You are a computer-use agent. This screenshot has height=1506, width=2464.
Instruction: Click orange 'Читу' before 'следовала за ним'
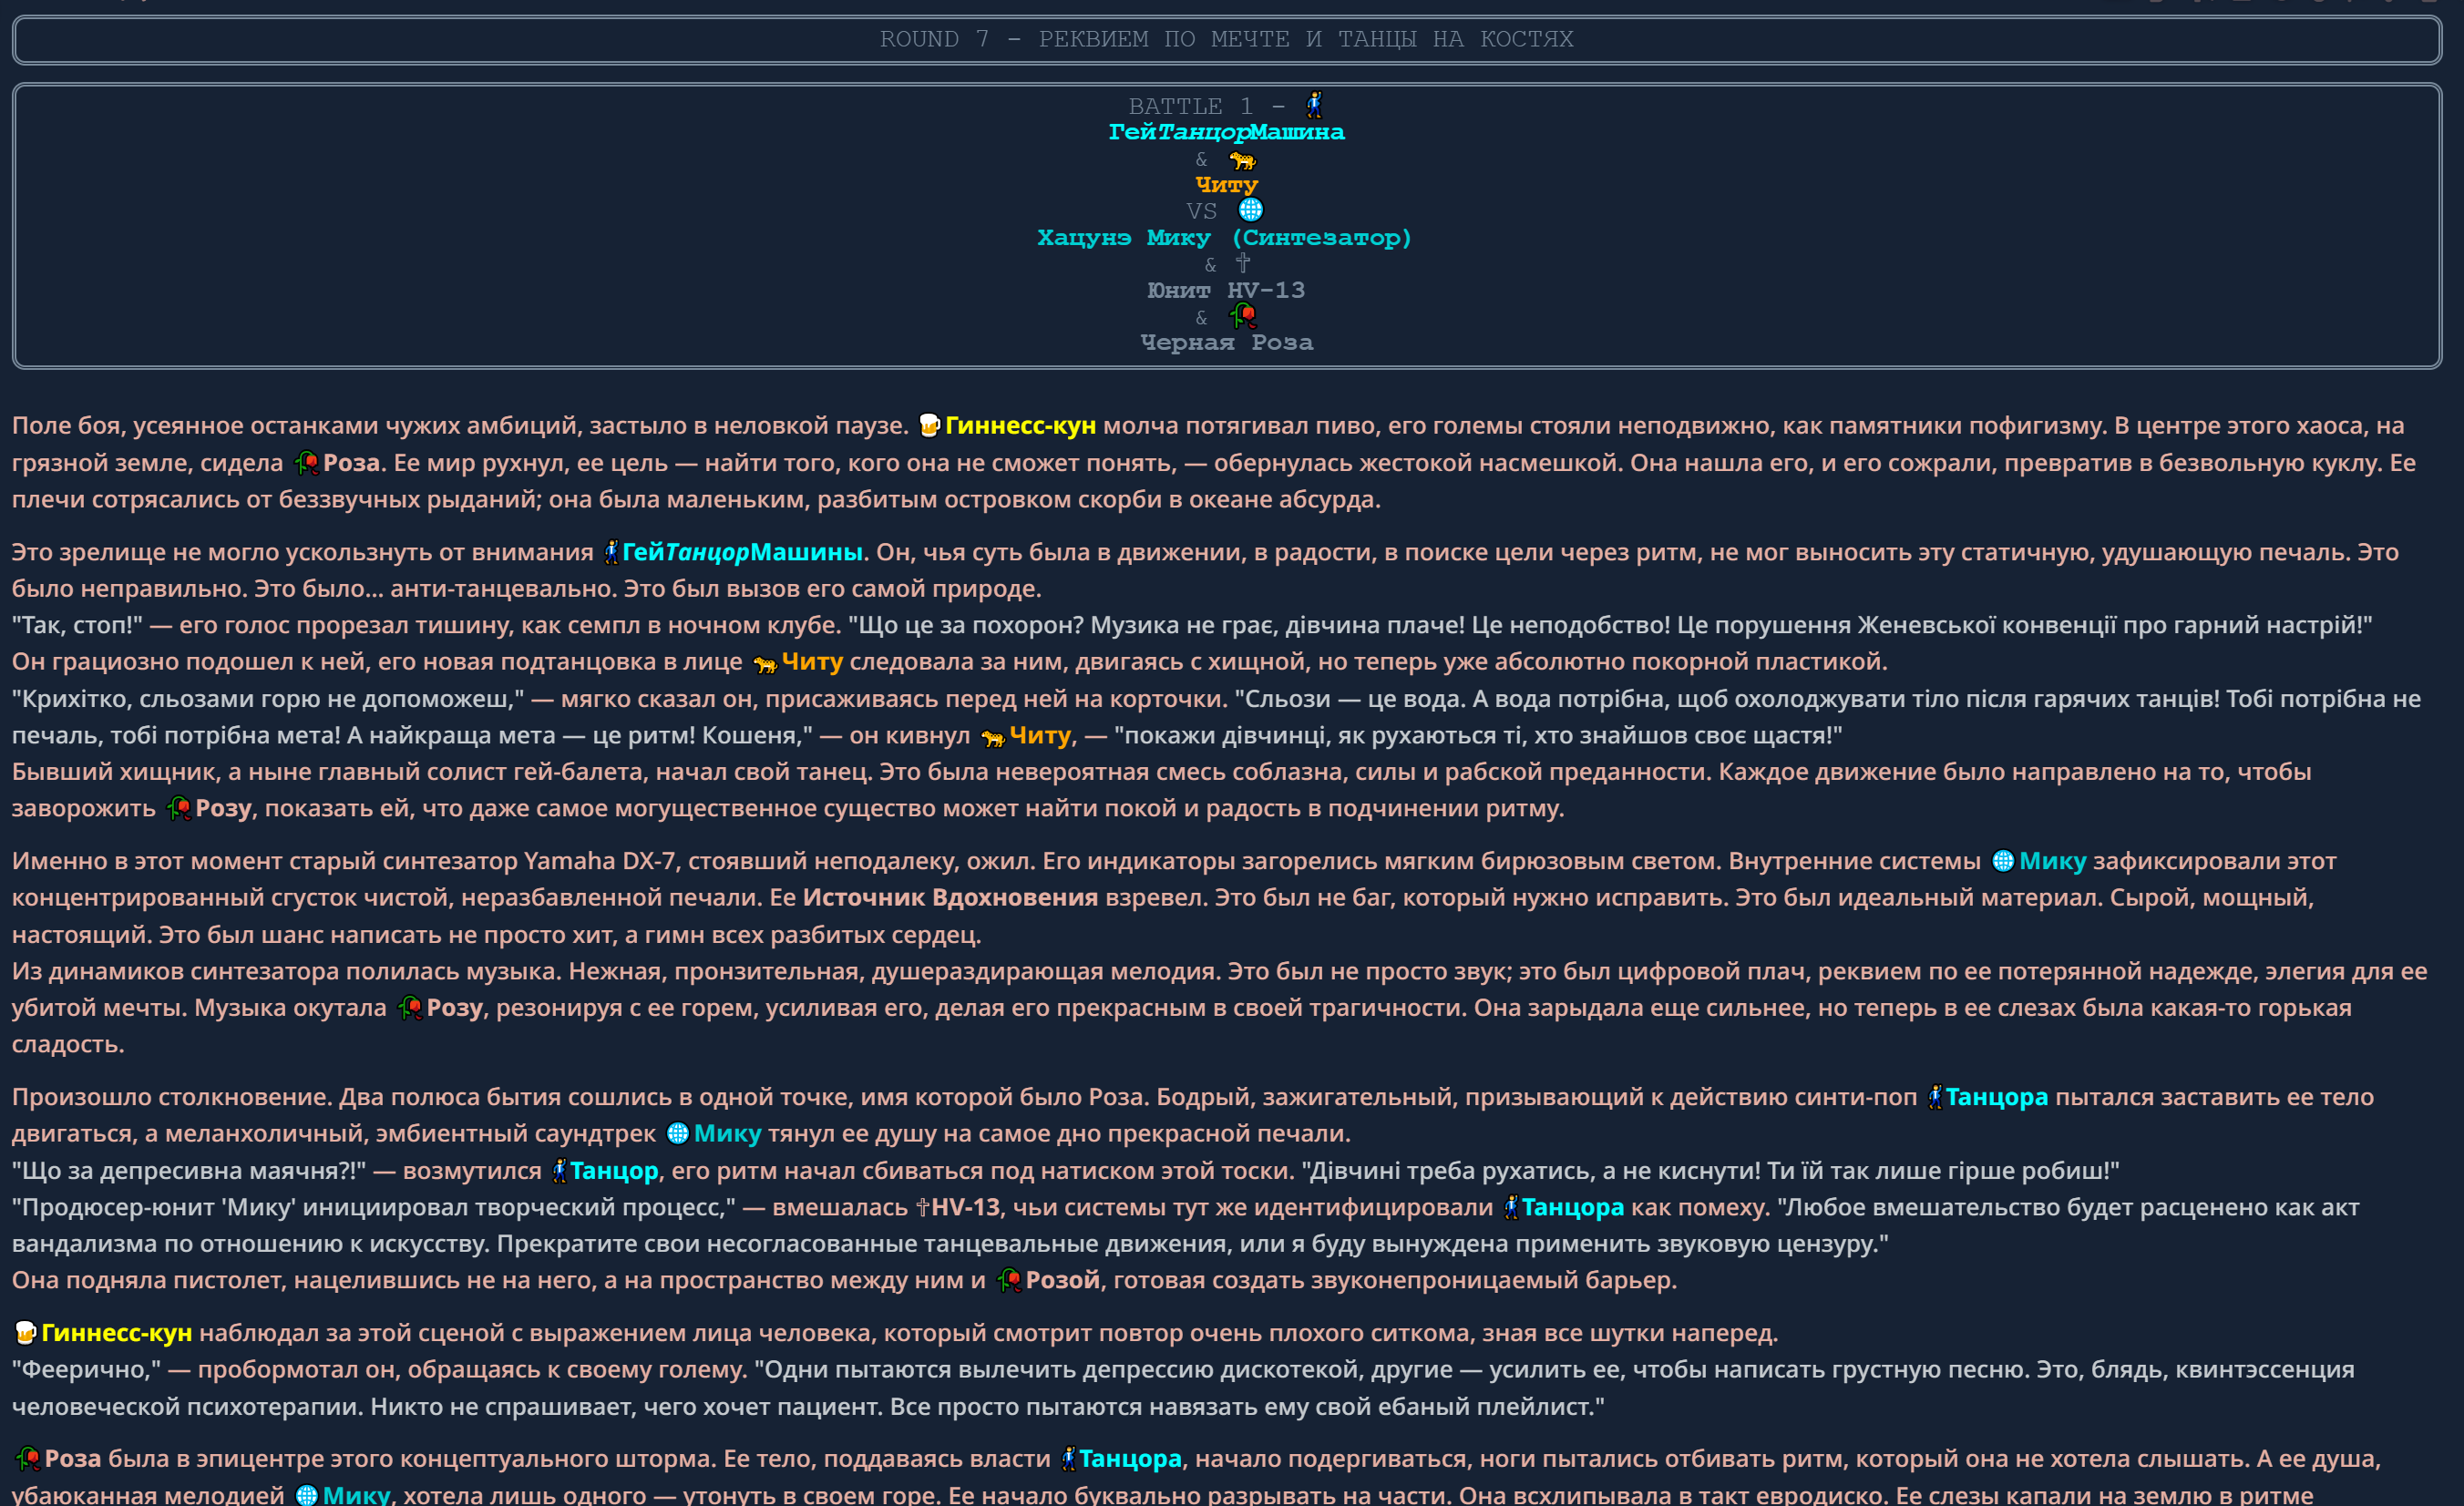click(812, 662)
